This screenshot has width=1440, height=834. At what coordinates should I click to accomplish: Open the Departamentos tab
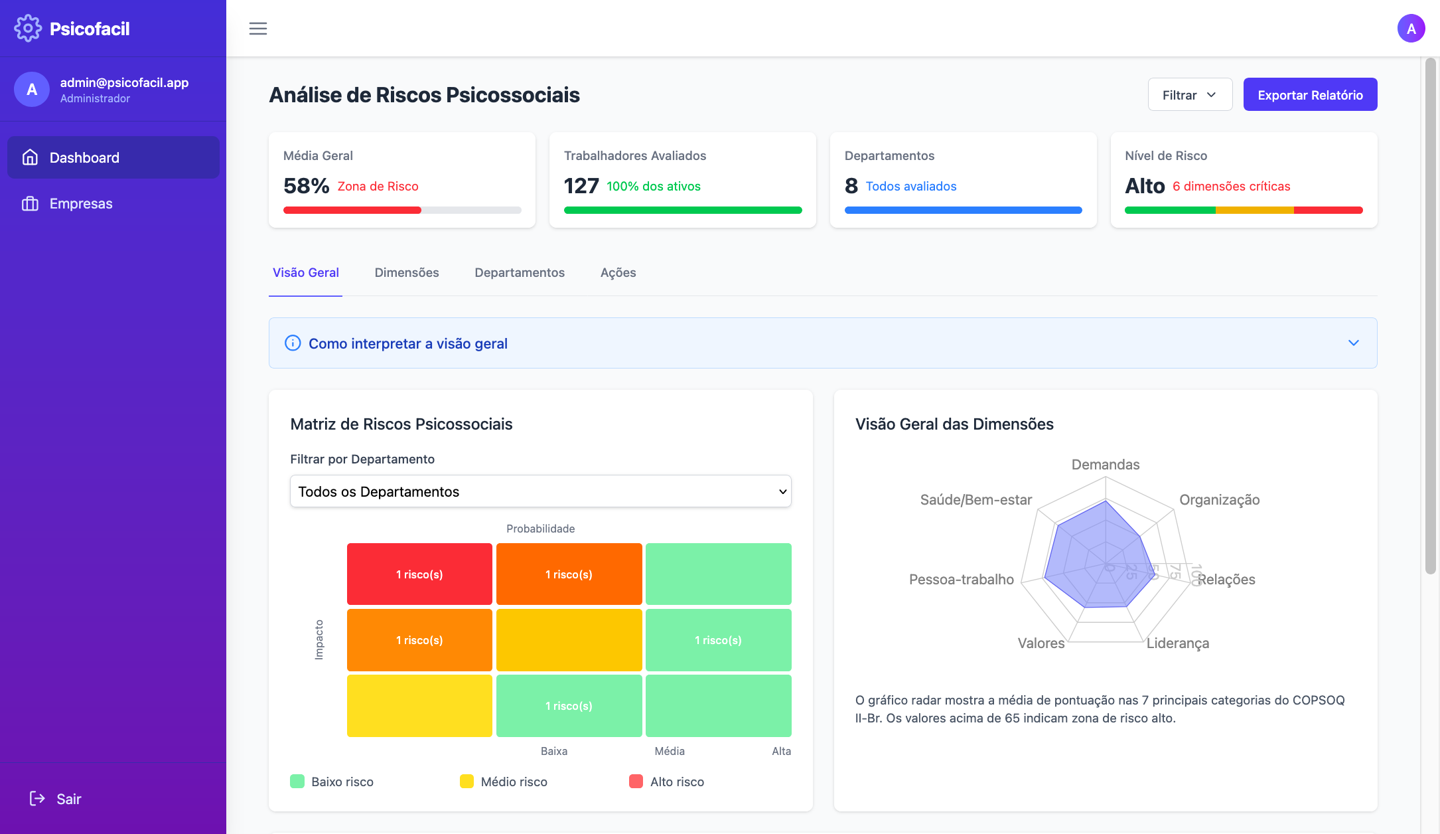[520, 272]
